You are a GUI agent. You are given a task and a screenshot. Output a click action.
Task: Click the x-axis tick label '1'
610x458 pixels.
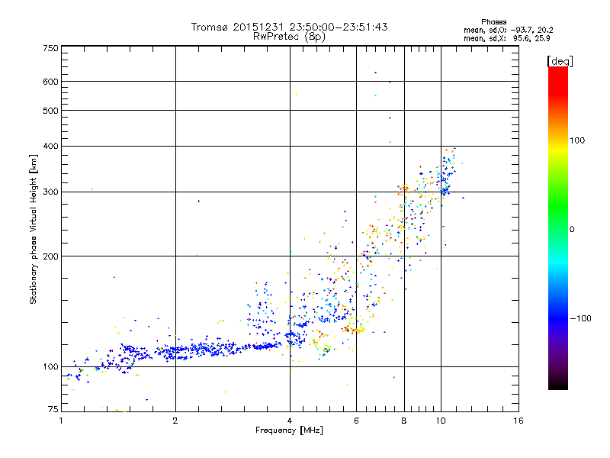pos(61,421)
